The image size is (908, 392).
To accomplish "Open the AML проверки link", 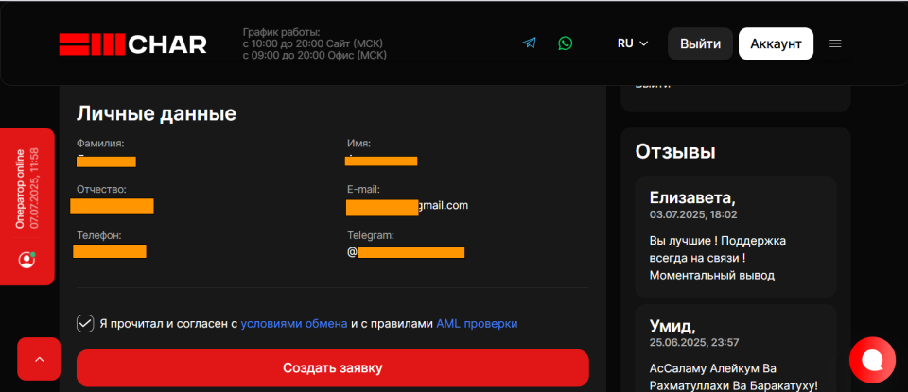I will (x=477, y=324).
